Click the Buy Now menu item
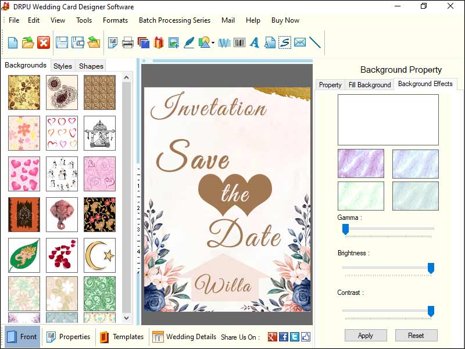Viewport: 465px width, 349px height. [x=285, y=20]
